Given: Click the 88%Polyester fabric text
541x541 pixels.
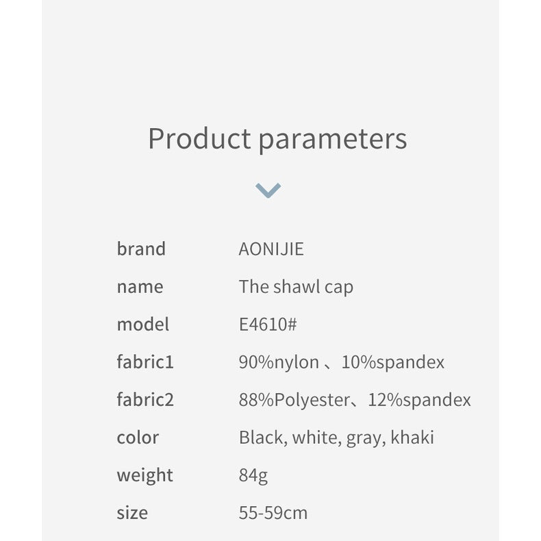Looking at the screenshot, I should click(294, 399).
